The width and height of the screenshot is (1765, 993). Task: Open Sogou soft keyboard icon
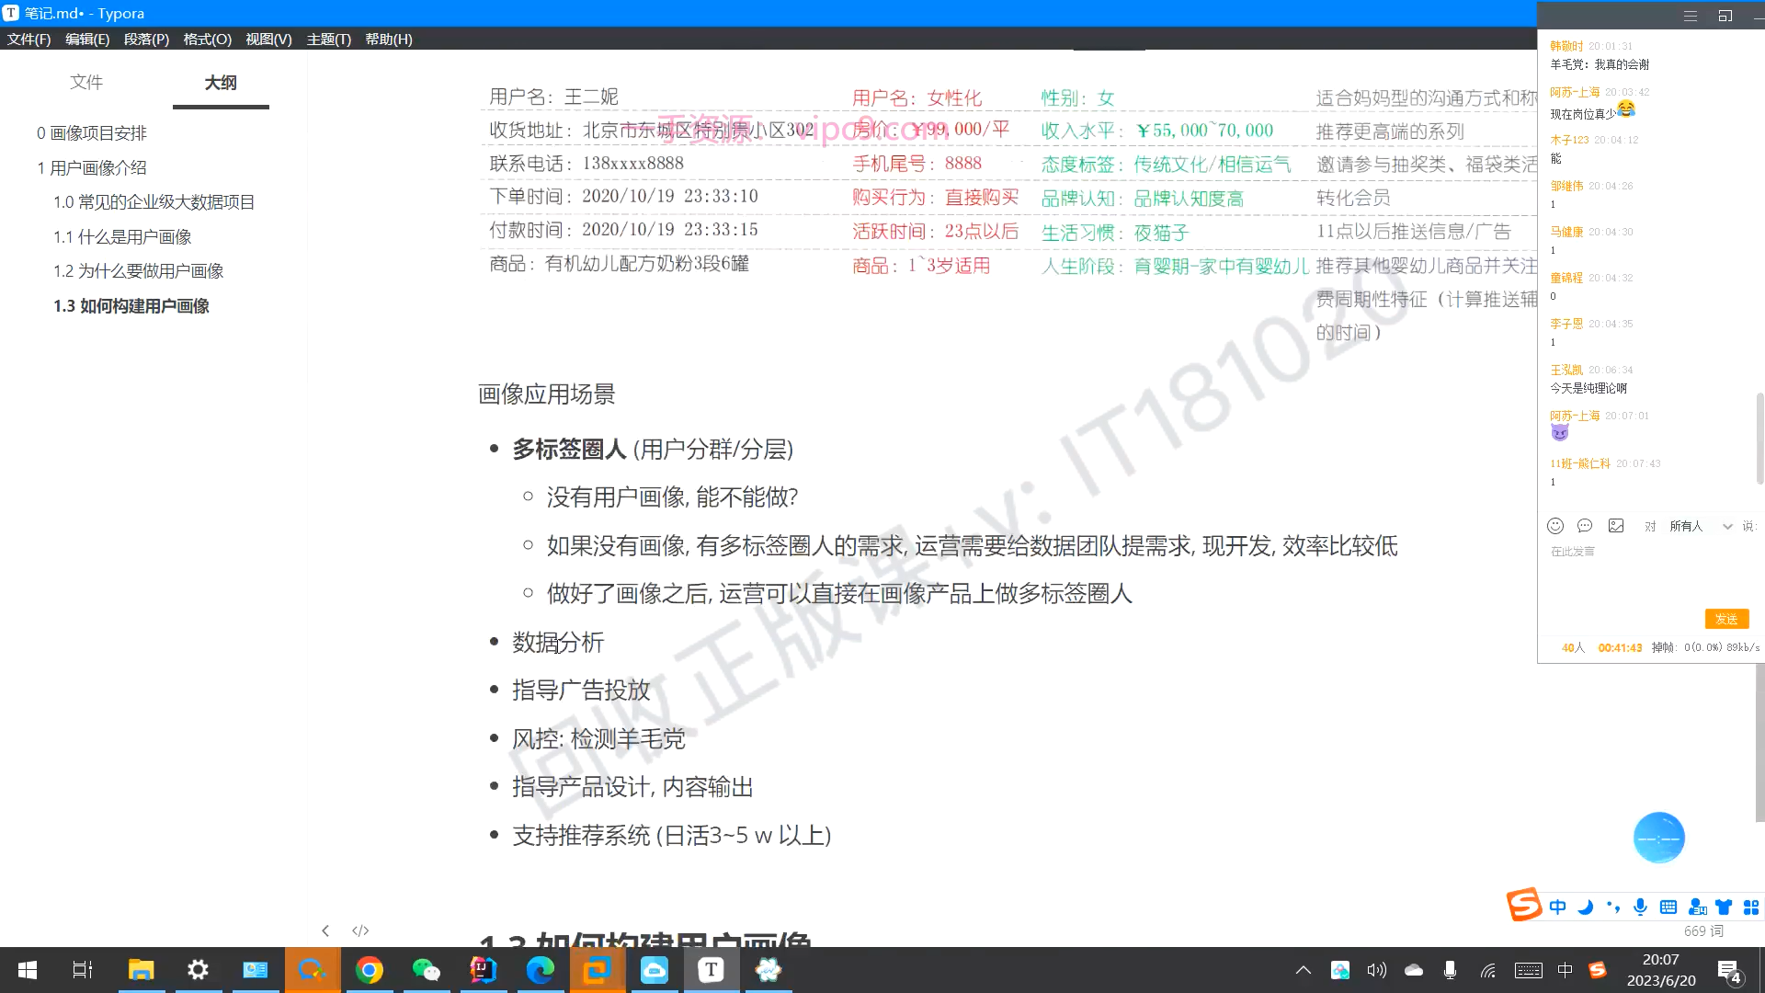tap(1668, 907)
